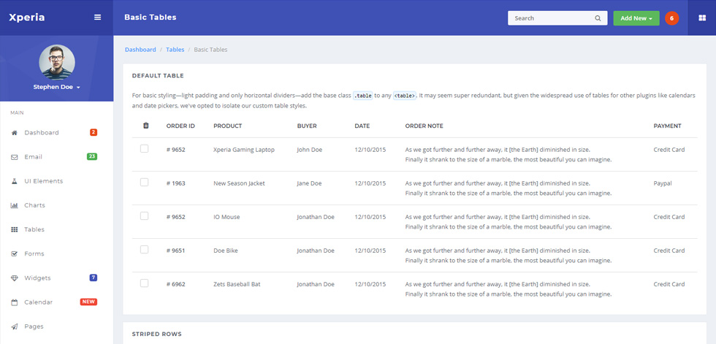716x344 pixels.
Task: Open Dashboard in the sidebar menu
Action: (x=42, y=133)
